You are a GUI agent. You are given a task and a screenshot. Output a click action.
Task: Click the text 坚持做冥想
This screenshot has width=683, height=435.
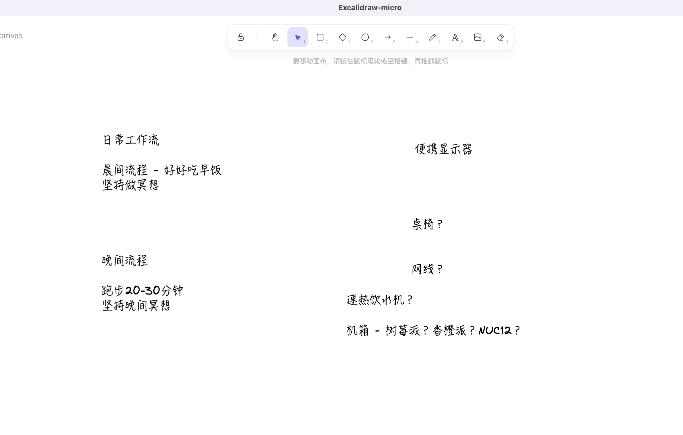(x=130, y=185)
